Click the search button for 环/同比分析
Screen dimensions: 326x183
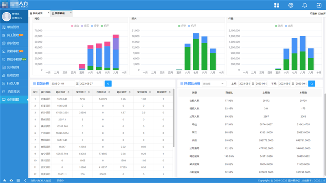tap(311, 83)
